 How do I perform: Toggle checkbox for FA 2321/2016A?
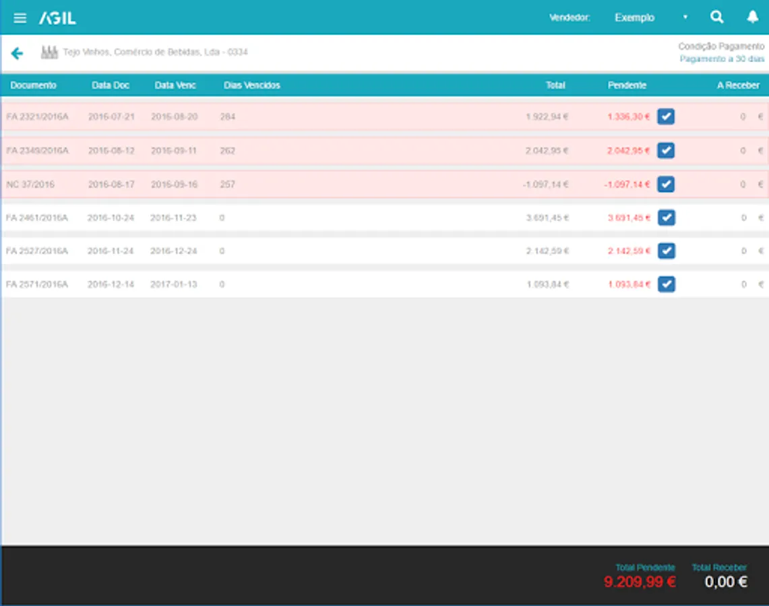[665, 116]
